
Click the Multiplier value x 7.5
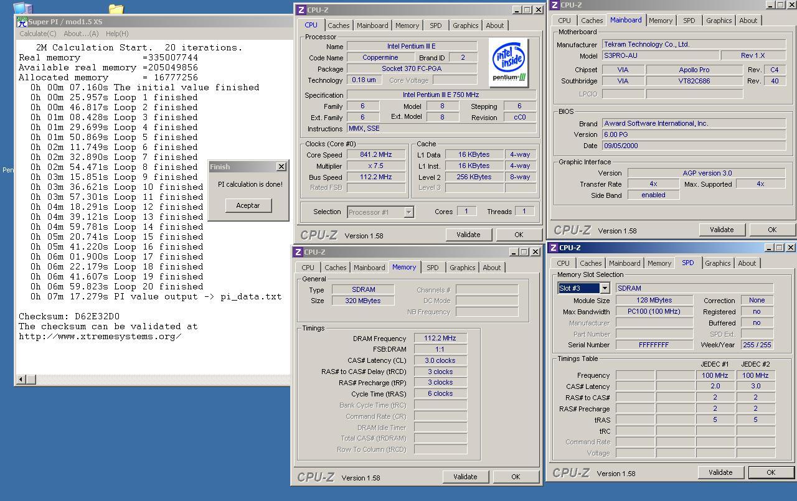pyautogui.click(x=376, y=166)
